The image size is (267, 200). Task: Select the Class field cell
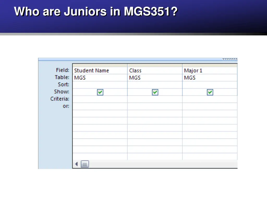pos(155,70)
